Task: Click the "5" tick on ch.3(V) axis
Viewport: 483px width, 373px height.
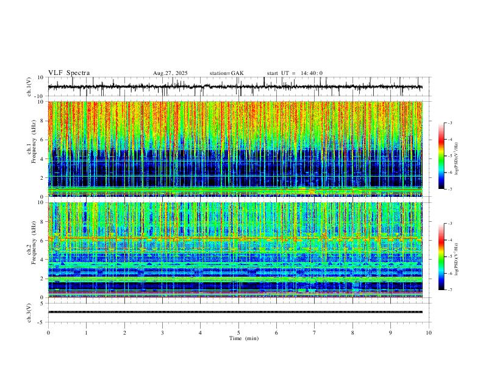Action: (x=43, y=304)
